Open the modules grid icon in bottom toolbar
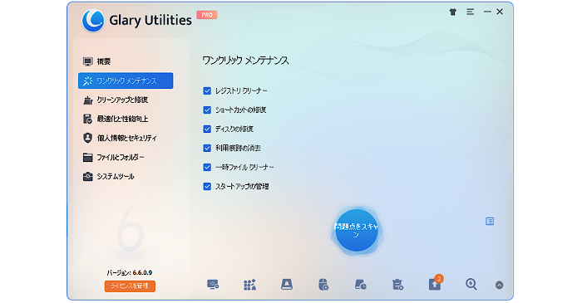The image size is (582, 303). point(249,285)
